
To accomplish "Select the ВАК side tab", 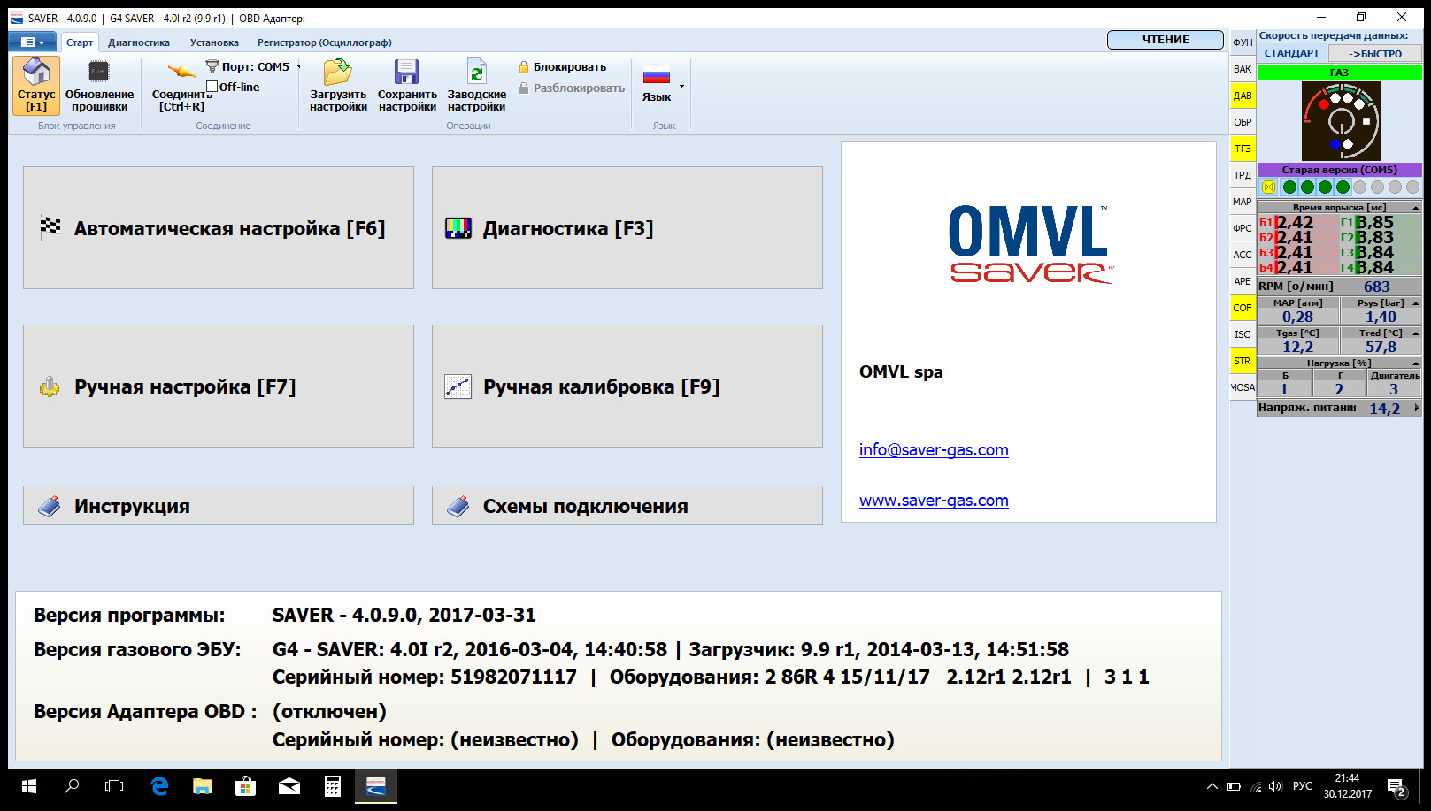I will [1243, 69].
